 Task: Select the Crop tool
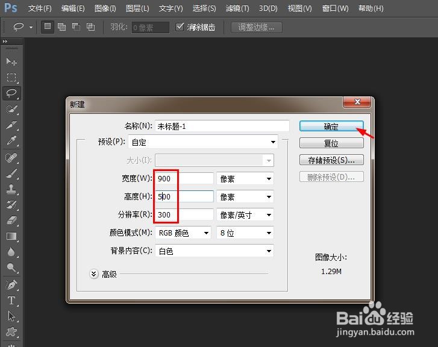click(11, 125)
